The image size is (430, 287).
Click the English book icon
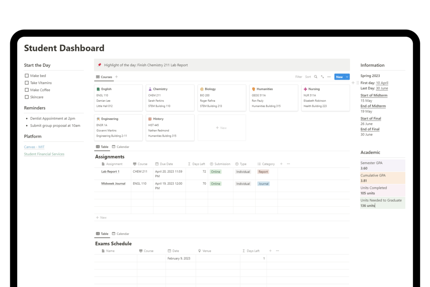(x=98, y=89)
